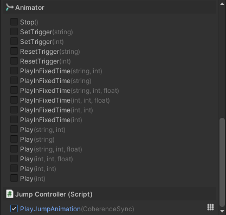Open the grid options icon beside PlayJumpAnimation
This screenshot has height=215, width=226.
click(x=210, y=207)
